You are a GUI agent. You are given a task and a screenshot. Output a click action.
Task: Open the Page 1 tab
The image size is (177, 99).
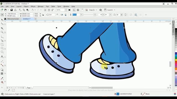(29, 88)
